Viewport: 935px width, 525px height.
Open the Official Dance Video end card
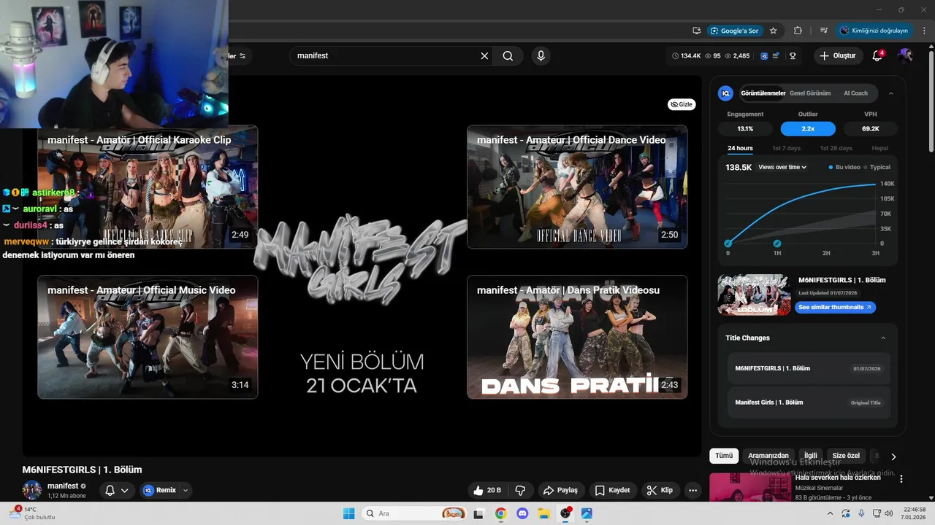tap(577, 187)
